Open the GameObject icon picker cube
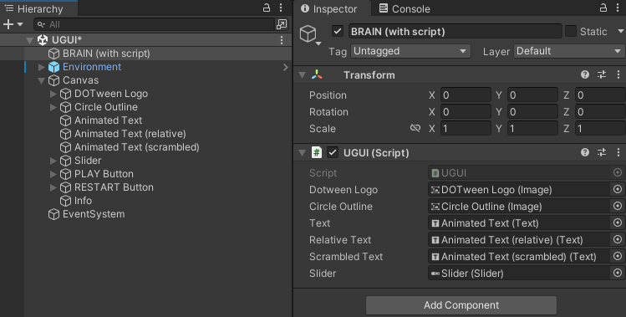Image resolution: width=626 pixels, height=317 pixels. tap(310, 34)
